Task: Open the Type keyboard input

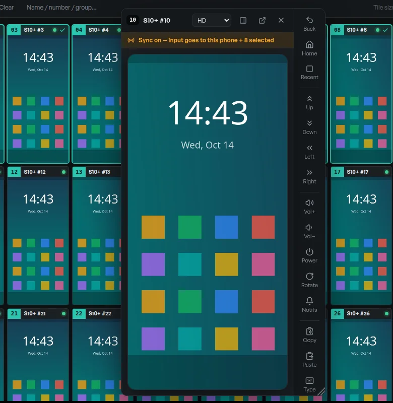Action: [309, 385]
